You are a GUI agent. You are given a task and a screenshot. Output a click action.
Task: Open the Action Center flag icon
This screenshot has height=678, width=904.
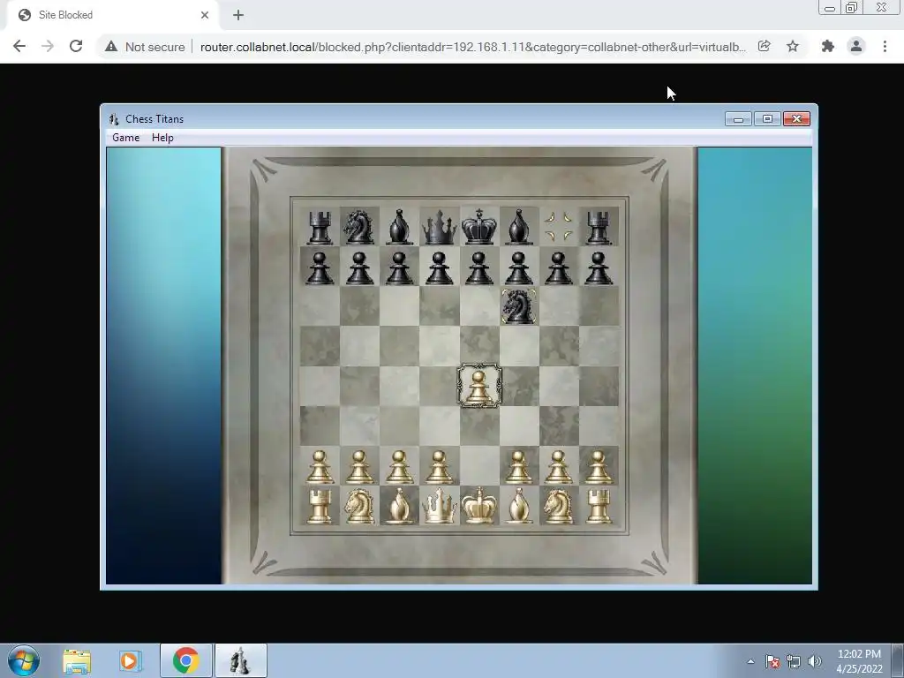pyautogui.click(x=772, y=661)
